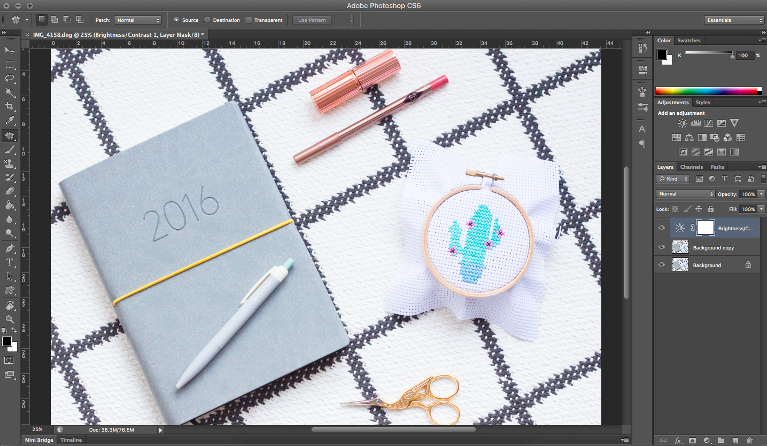This screenshot has width=767, height=446.
Task: Open the Kind filter dropdown
Action: [x=673, y=179]
